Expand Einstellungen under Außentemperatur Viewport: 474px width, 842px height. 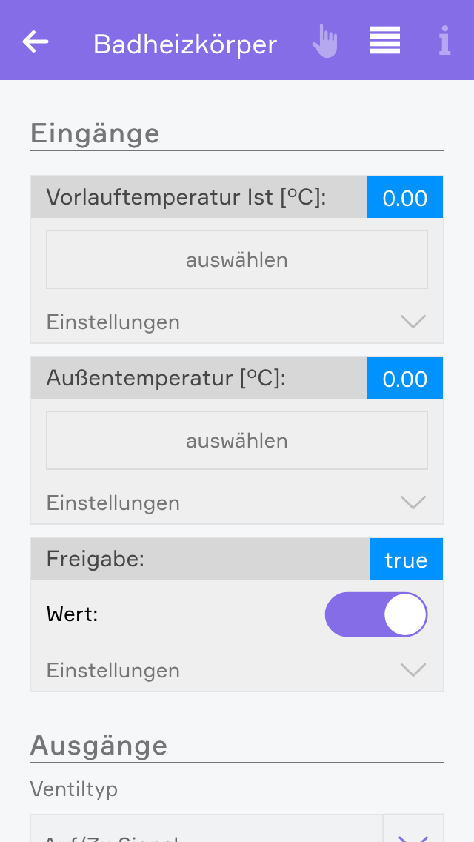coord(413,503)
